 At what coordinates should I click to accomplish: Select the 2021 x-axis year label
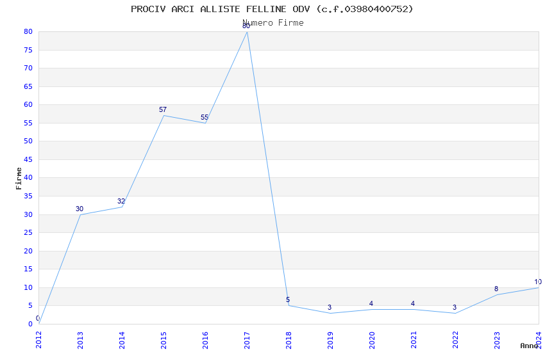pyautogui.click(x=414, y=340)
